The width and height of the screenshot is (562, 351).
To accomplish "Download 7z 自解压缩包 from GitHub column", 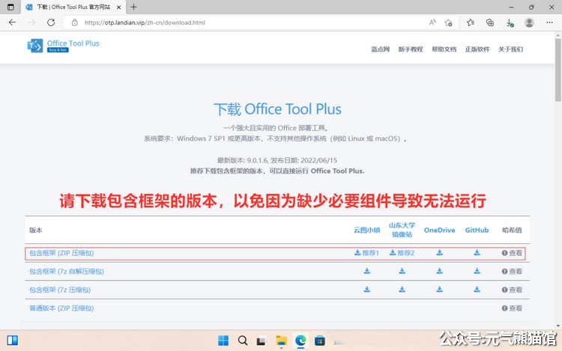I will 477,271.
